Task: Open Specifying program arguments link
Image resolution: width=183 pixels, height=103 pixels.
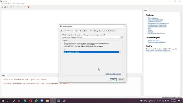Action: (x=157, y=25)
